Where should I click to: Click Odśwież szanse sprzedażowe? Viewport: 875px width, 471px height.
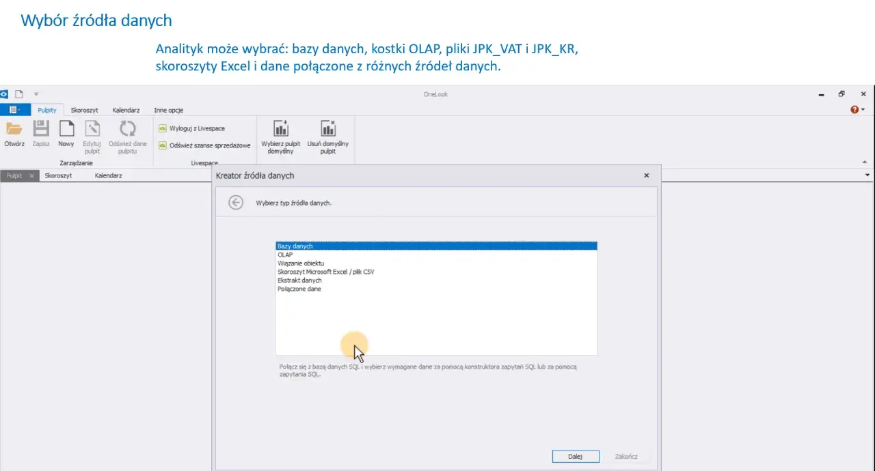(204, 145)
